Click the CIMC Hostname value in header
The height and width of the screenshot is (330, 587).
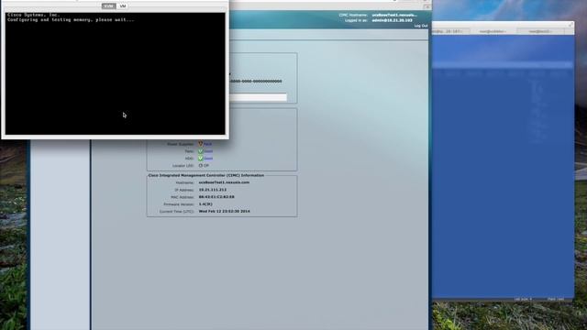click(394, 15)
